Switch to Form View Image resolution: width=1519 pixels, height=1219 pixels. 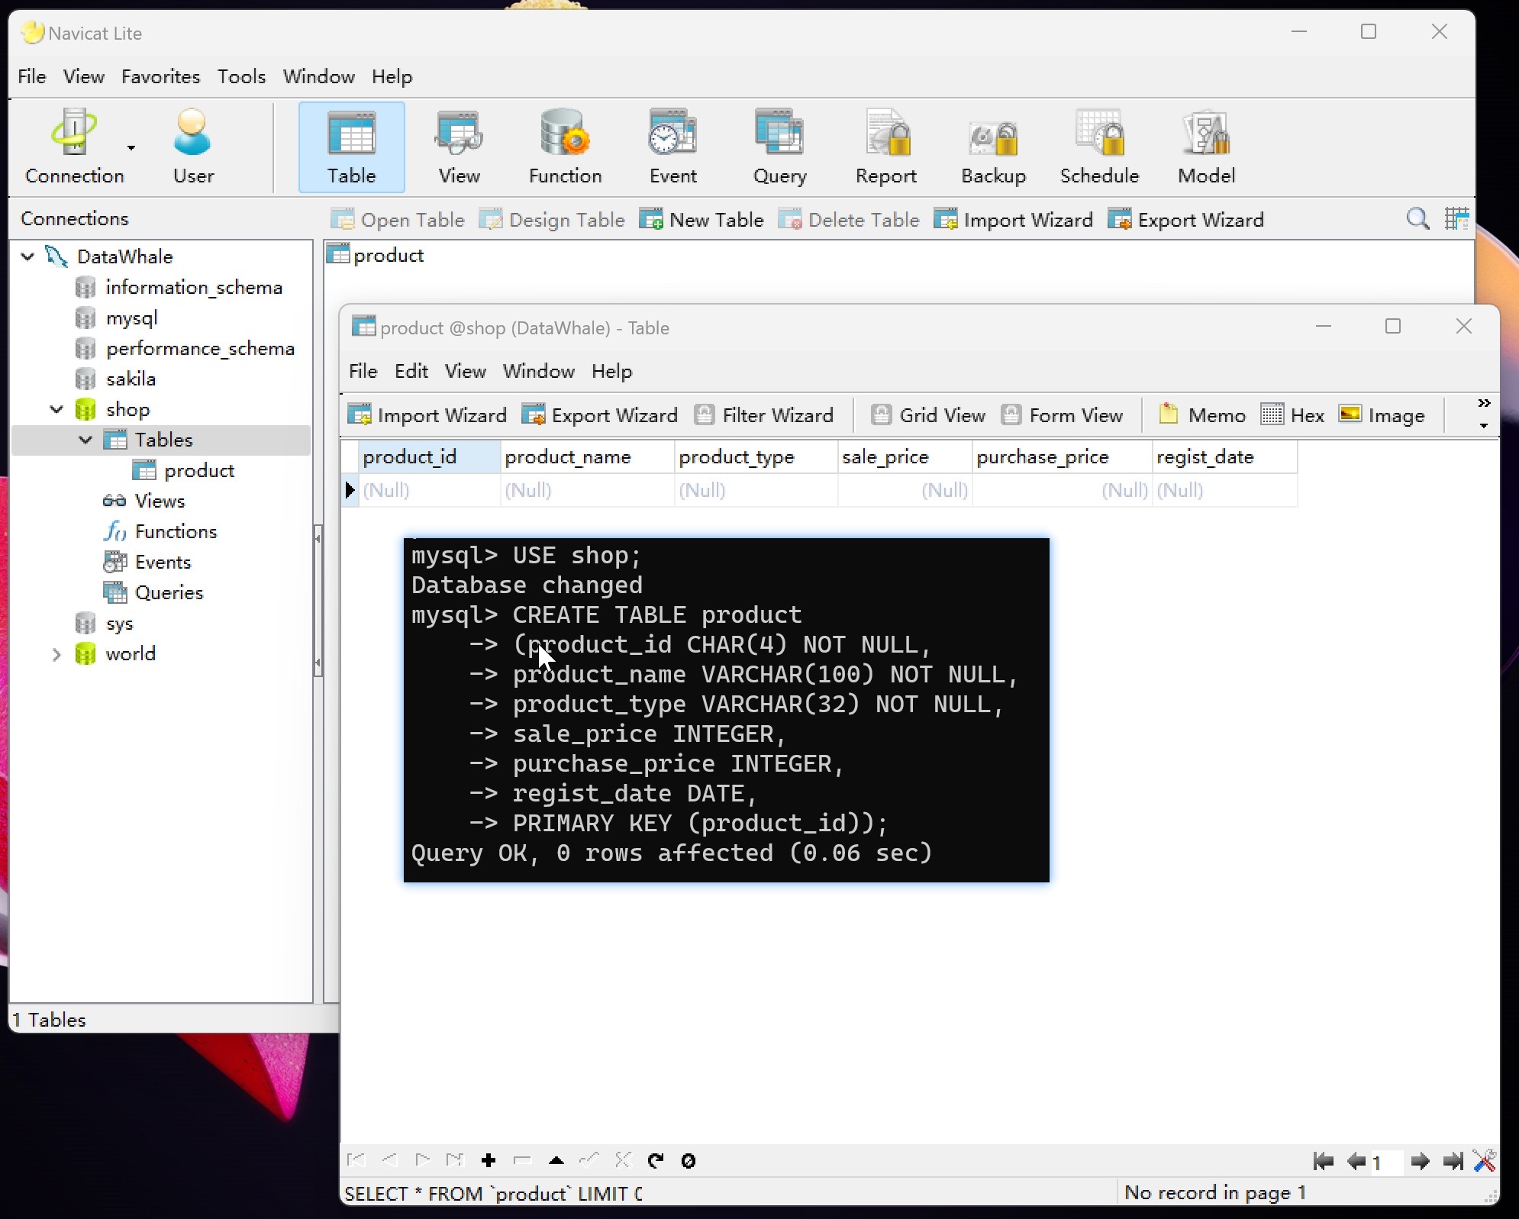[x=1062, y=415]
